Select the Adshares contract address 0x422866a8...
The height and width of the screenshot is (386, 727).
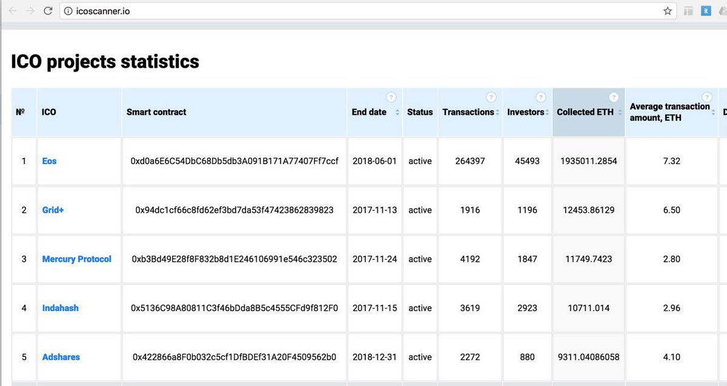pyautogui.click(x=234, y=357)
